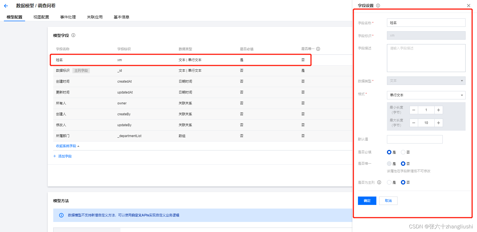Image resolution: width=477 pixels, height=232 pixels.
Task: Select the 所有人 field row
Action: tap(203, 103)
